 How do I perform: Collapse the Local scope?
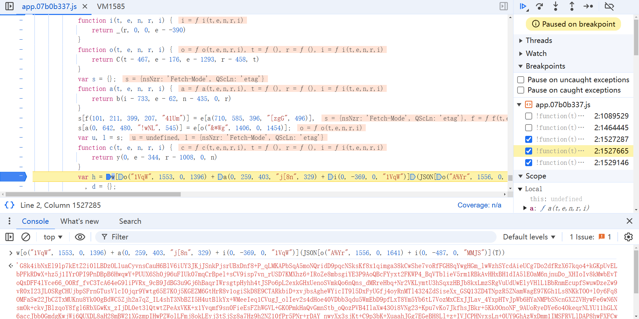point(520,189)
